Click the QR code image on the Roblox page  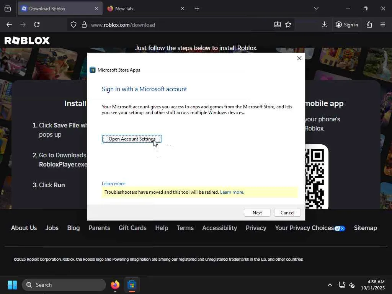click(x=317, y=177)
